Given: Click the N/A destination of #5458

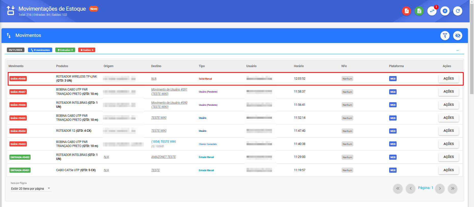Looking at the screenshot, I should 154,79.
